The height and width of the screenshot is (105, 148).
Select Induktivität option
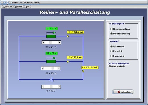point(118,56)
